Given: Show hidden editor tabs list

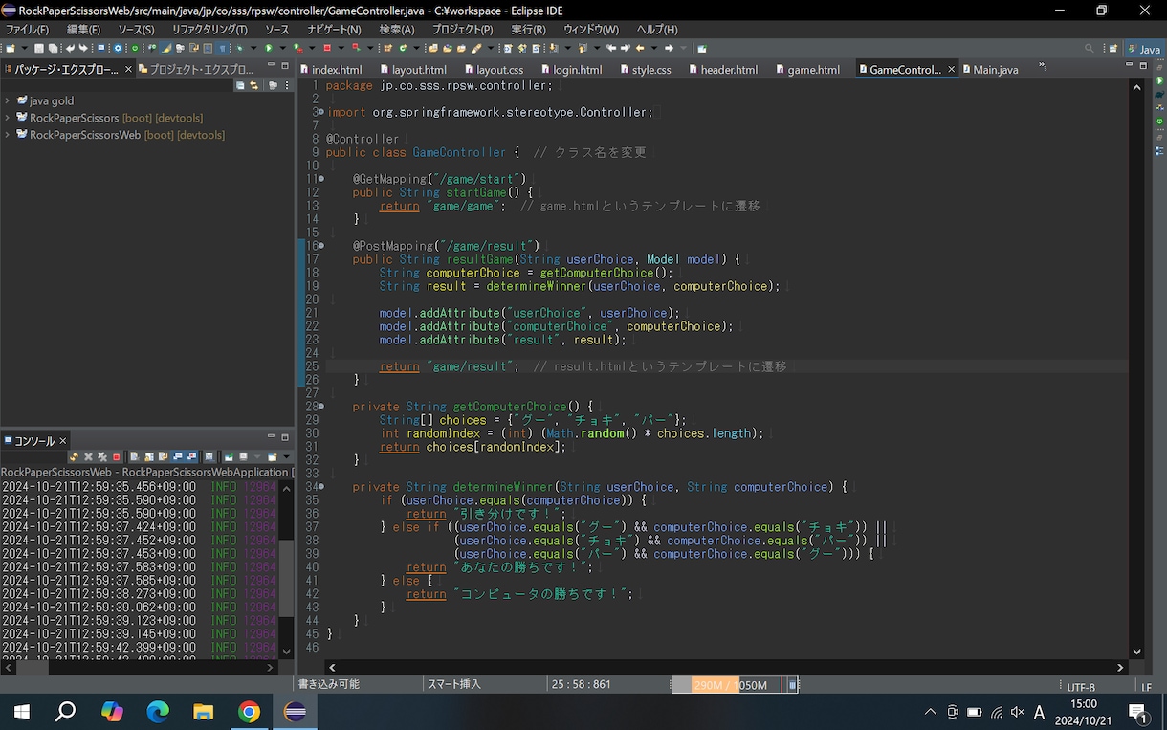Looking at the screenshot, I should (x=1043, y=68).
